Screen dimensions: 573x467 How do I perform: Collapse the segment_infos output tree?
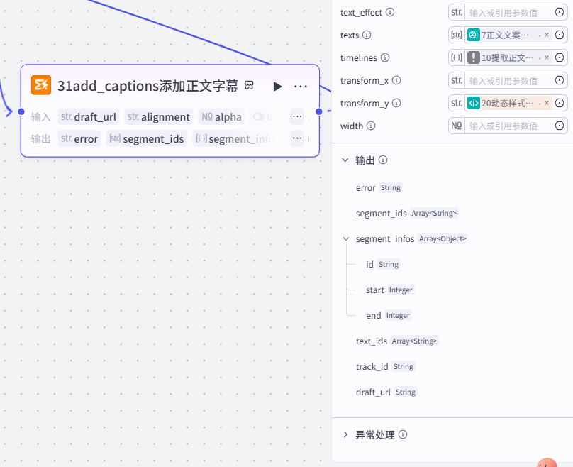pos(345,238)
